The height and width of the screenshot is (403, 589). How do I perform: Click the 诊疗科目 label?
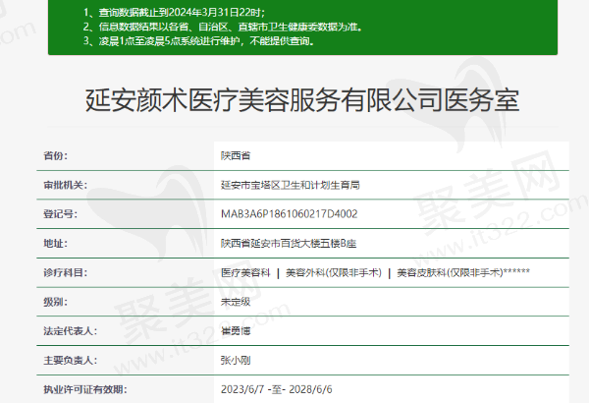coord(66,272)
